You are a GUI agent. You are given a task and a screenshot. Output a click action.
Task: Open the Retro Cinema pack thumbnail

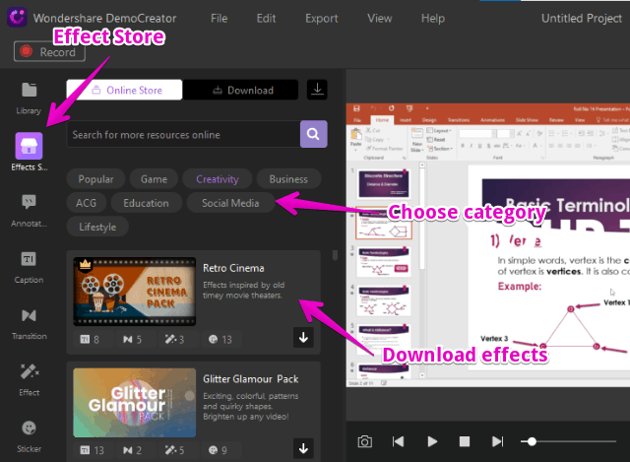pos(135,292)
